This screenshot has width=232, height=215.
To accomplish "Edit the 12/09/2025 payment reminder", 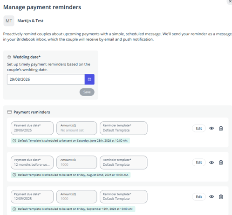I will click(199, 197).
